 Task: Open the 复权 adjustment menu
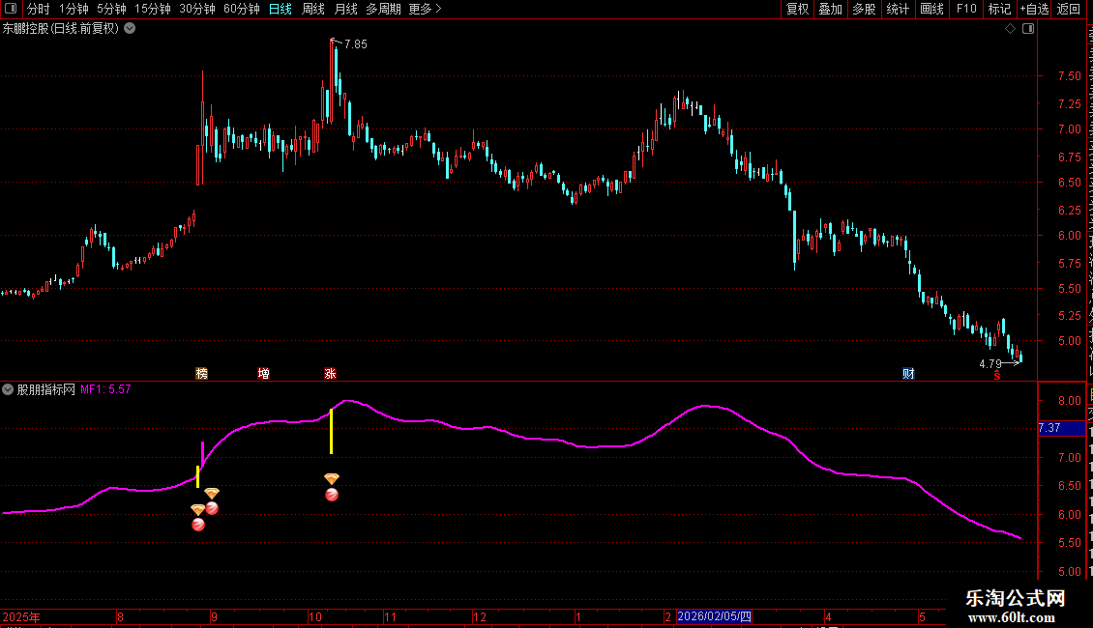coord(797,9)
